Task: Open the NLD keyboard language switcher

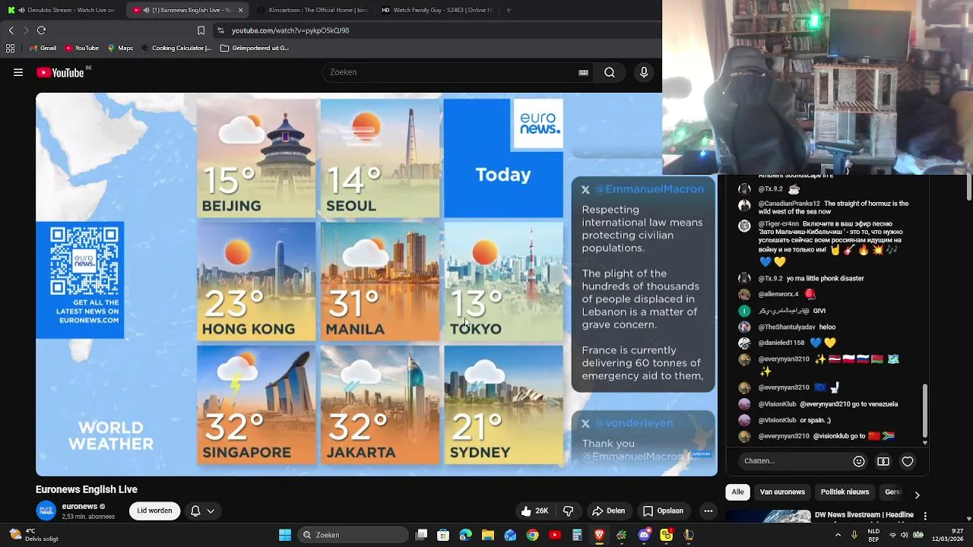Action: click(874, 535)
